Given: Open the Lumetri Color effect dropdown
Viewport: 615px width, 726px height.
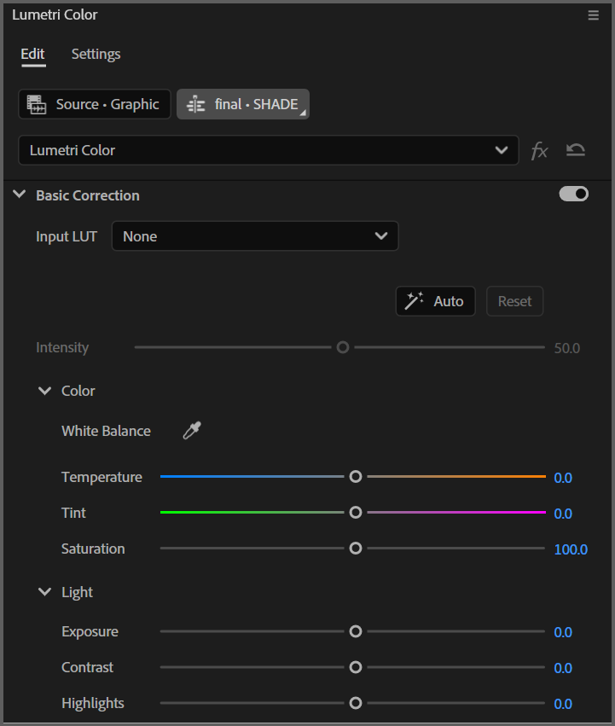Looking at the screenshot, I should [x=269, y=150].
